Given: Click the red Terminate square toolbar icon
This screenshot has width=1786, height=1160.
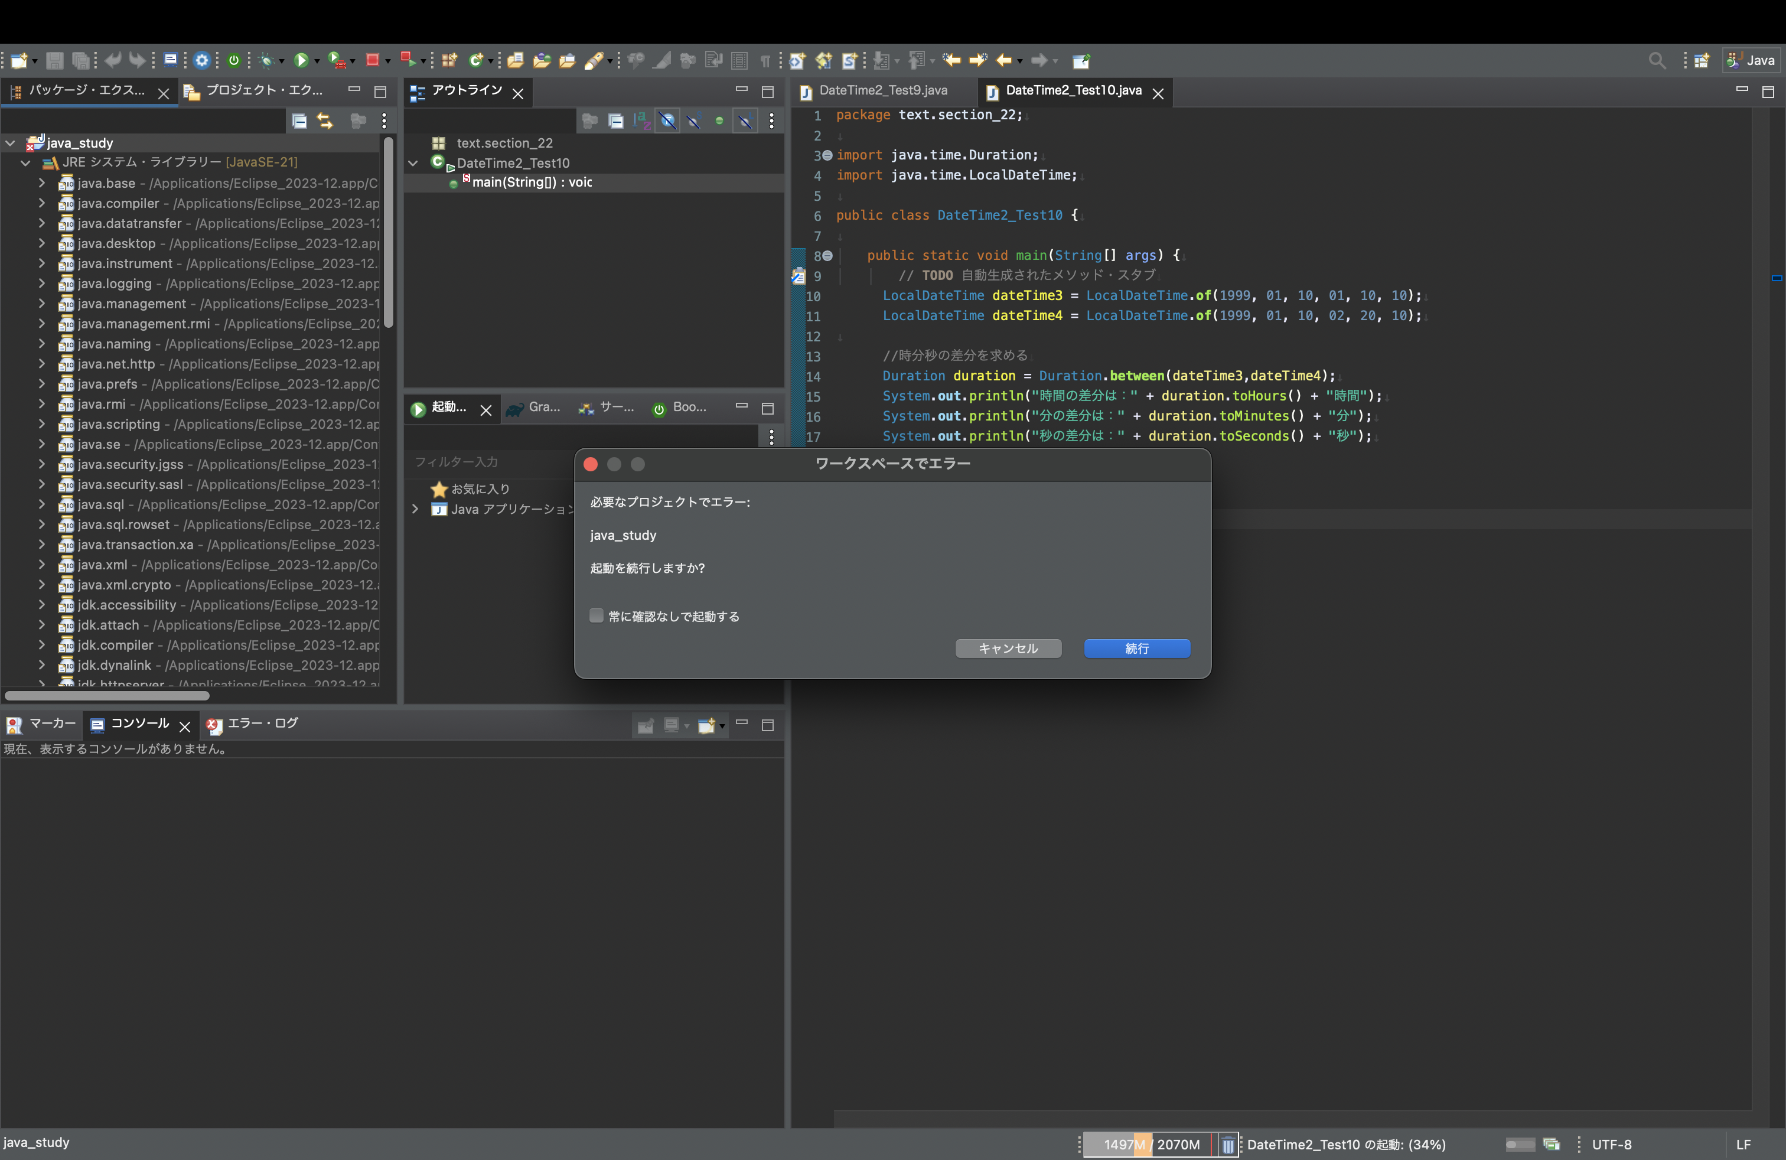Looking at the screenshot, I should (372, 60).
